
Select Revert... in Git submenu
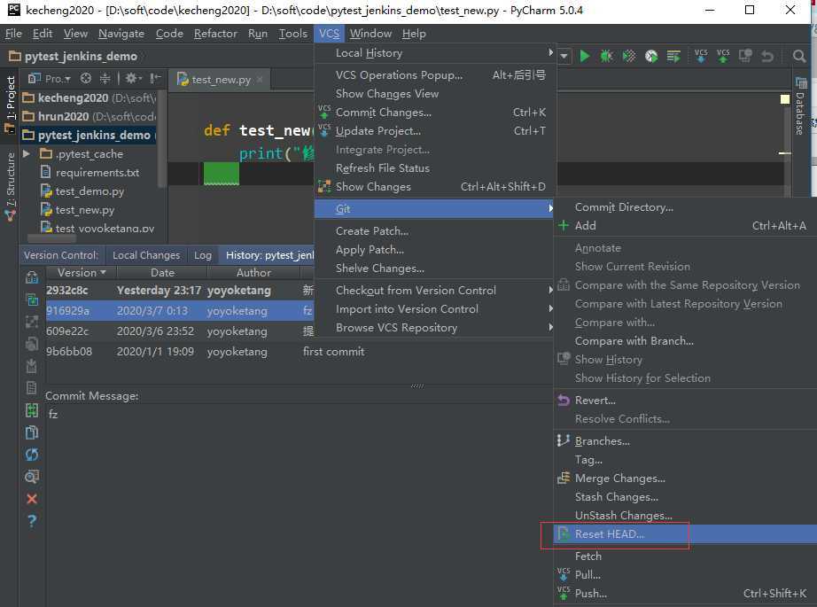point(685,401)
